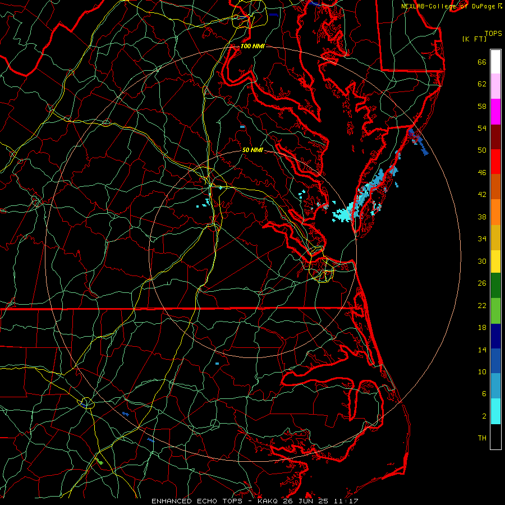Click the legend value "26"
This screenshot has height=505, width=505.
point(482,283)
